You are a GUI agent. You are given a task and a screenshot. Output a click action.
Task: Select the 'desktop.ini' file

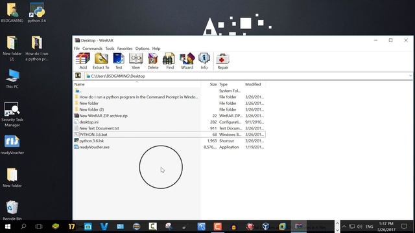coord(169,122)
